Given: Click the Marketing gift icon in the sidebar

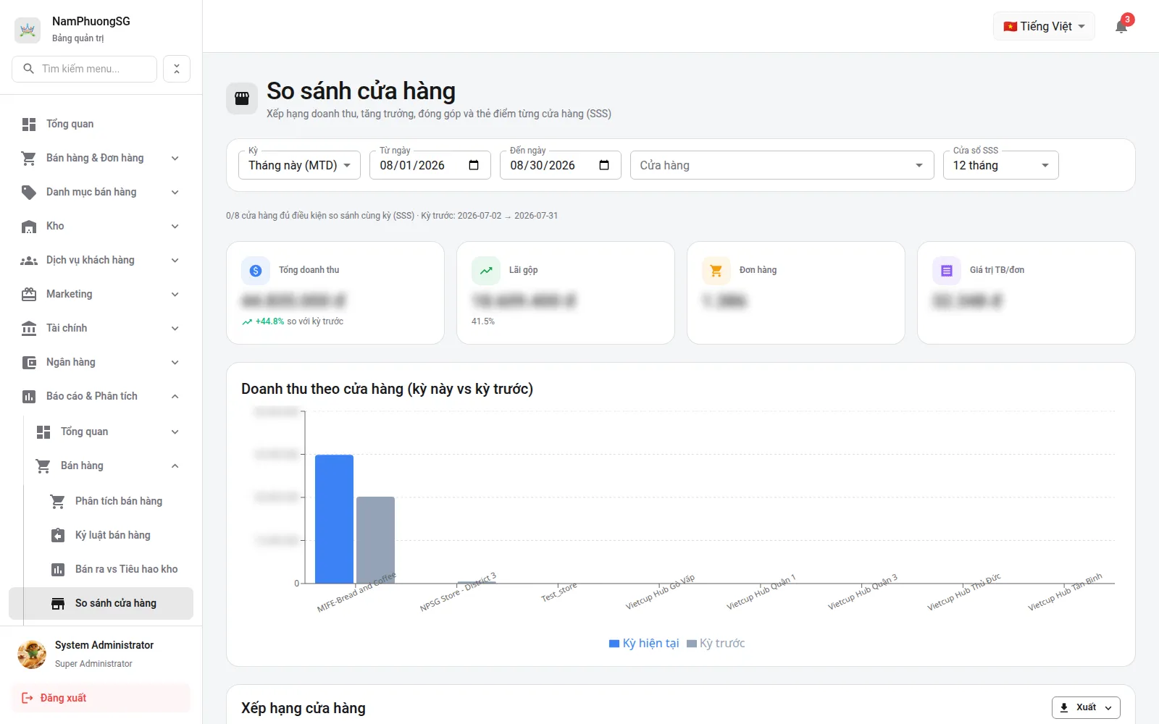Looking at the screenshot, I should click(29, 294).
